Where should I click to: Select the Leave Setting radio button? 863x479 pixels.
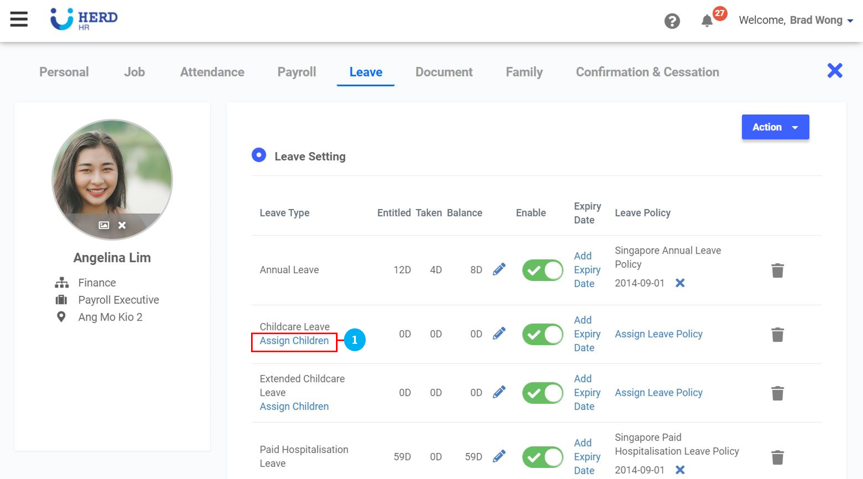click(x=259, y=155)
